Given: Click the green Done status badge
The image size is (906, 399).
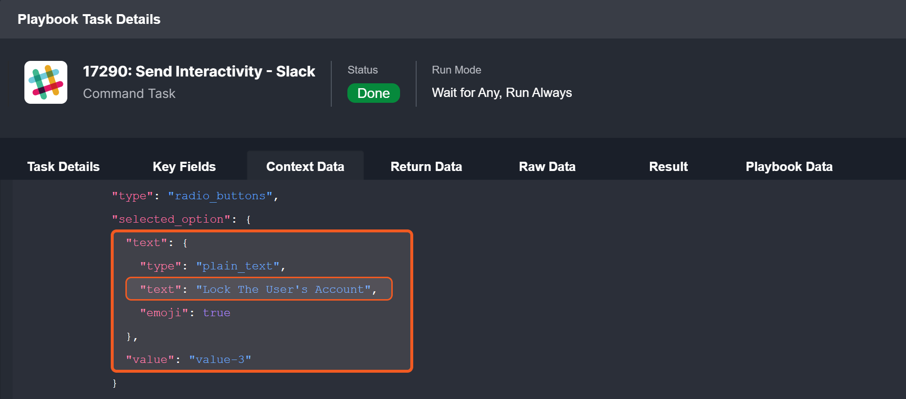Looking at the screenshot, I should [x=373, y=93].
